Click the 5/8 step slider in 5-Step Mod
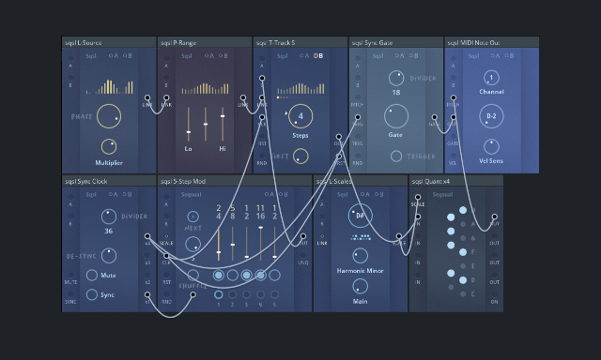The width and height of the screenshot is (601, 360). coord(233,244)
